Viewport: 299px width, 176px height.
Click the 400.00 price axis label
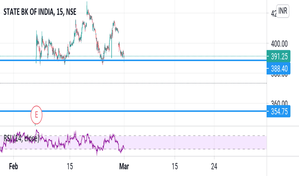(279, 44)
